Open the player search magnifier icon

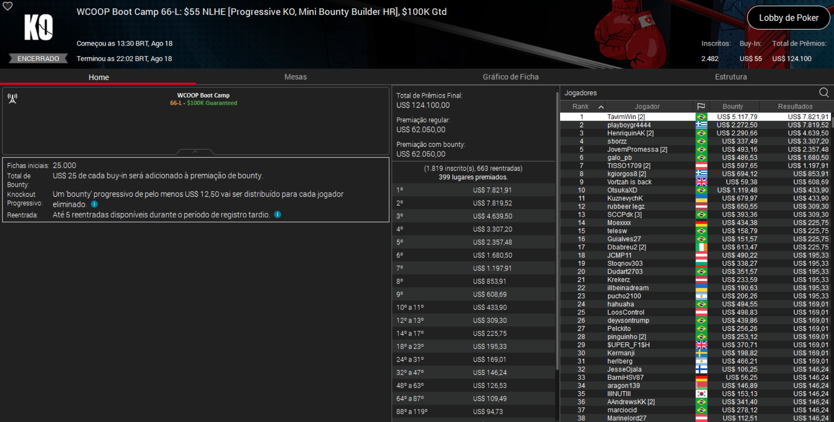(x=824, y=92)
